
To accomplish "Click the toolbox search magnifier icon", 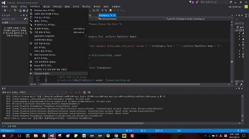I will [25, 19].
